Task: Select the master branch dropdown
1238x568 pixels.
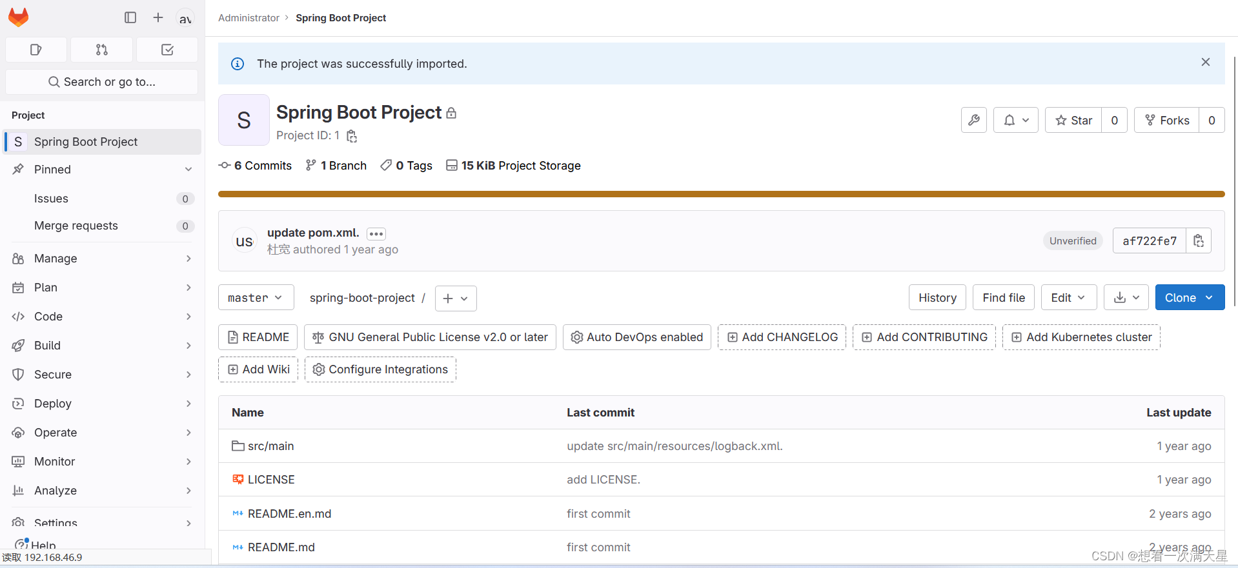Action: tap(256, 297)
